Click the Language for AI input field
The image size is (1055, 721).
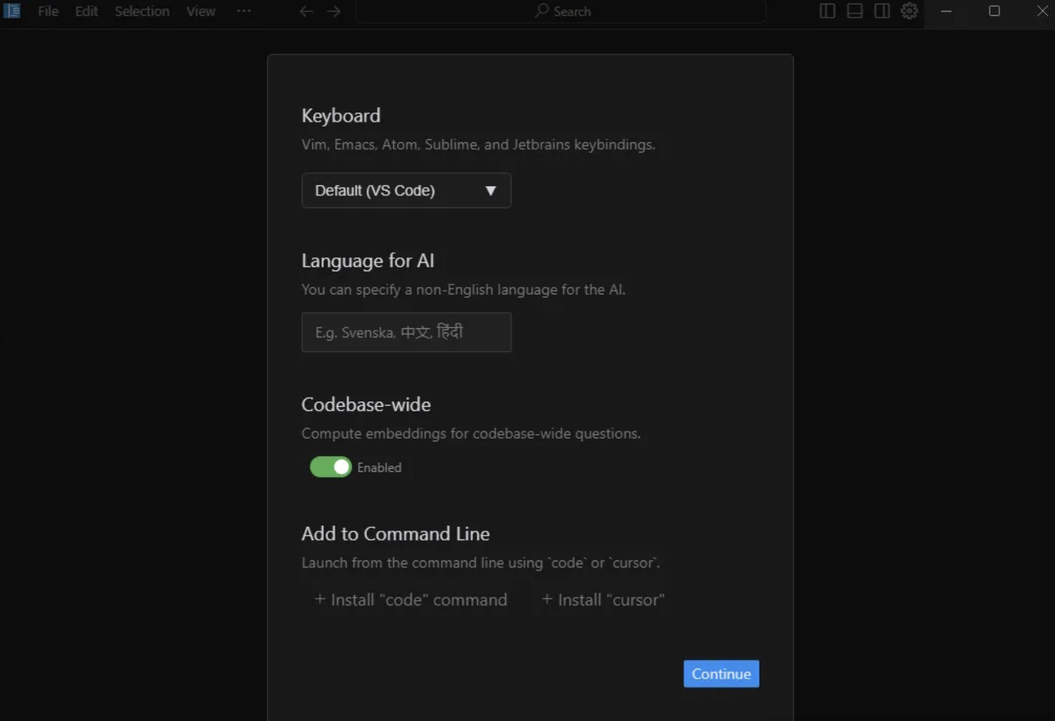[406, 332]
